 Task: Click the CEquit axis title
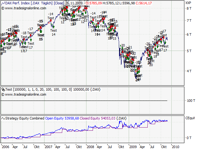(190, 118)
